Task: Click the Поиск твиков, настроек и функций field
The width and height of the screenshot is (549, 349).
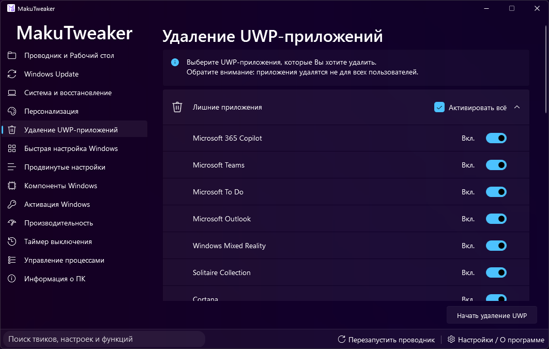Action: [x=104, y=339]
